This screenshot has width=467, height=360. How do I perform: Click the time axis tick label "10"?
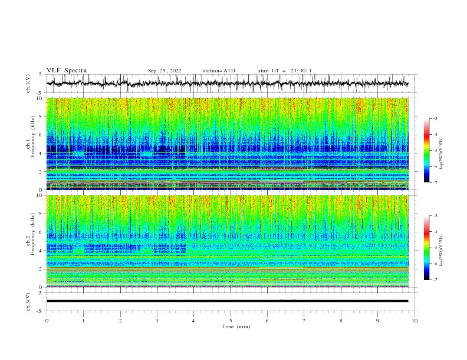tap(415, 321)
